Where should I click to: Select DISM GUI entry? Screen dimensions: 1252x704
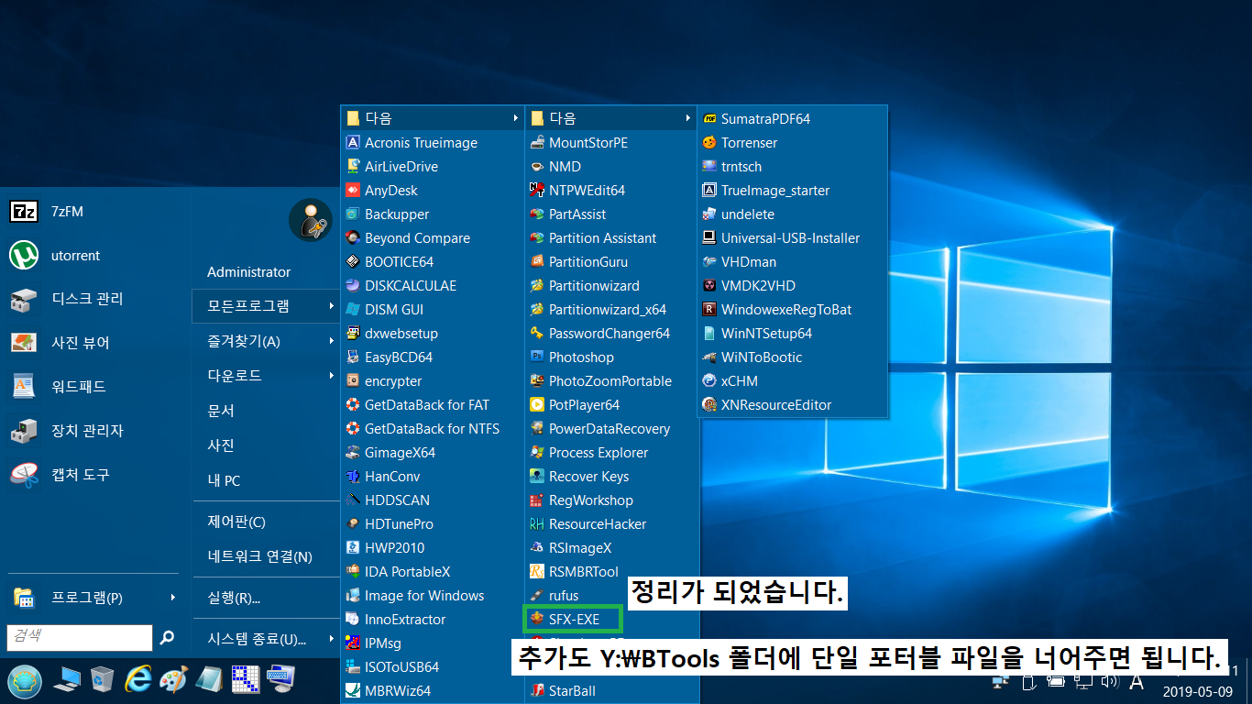pyautogui.click(x=432, y=310)
